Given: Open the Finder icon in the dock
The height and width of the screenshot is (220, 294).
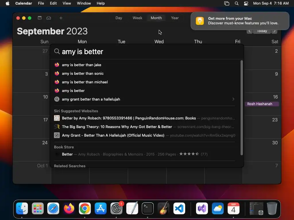Looking at the screenshot, I should pos(22,208).
